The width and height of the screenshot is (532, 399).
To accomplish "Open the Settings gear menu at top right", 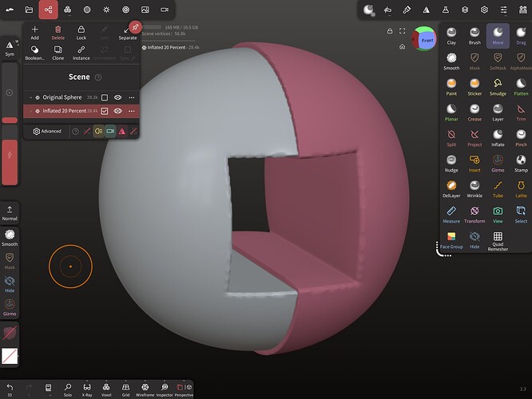I will click(484, 10).
